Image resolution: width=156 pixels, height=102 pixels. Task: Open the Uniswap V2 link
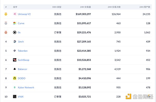24,14
